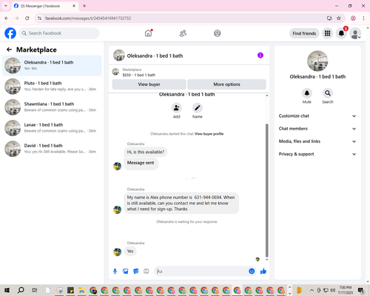Attach a photo using the image icon
Viewport: 370px width, 296px height.
[x=126, y=272]
